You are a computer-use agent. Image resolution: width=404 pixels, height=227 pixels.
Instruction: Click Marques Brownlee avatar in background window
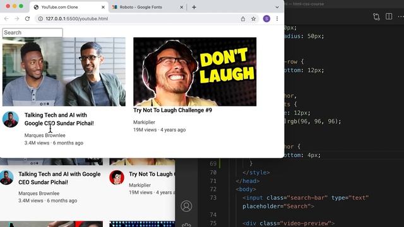point(6,177)
